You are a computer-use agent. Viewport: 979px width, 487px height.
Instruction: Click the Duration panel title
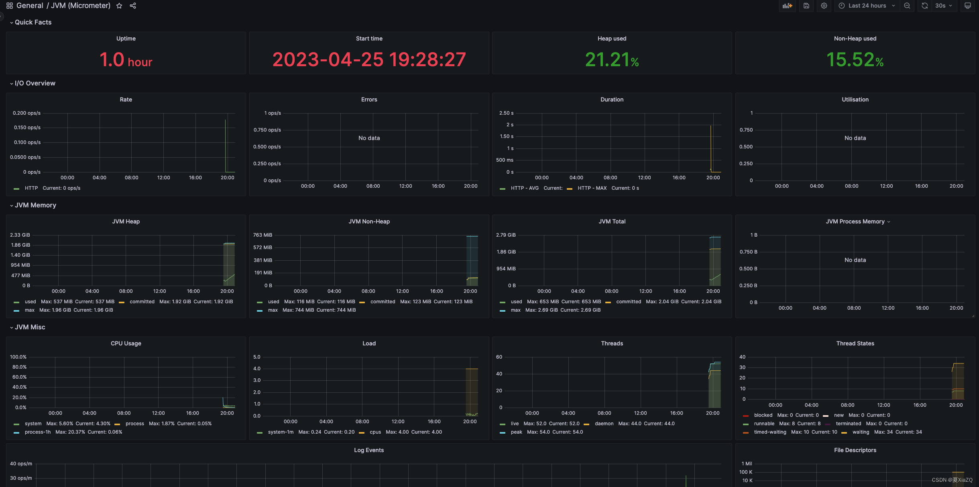[x=612, y=99]
